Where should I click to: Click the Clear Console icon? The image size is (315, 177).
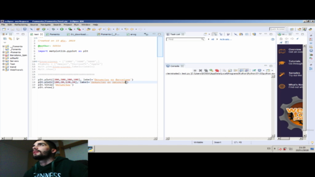(x=224, y=70)
